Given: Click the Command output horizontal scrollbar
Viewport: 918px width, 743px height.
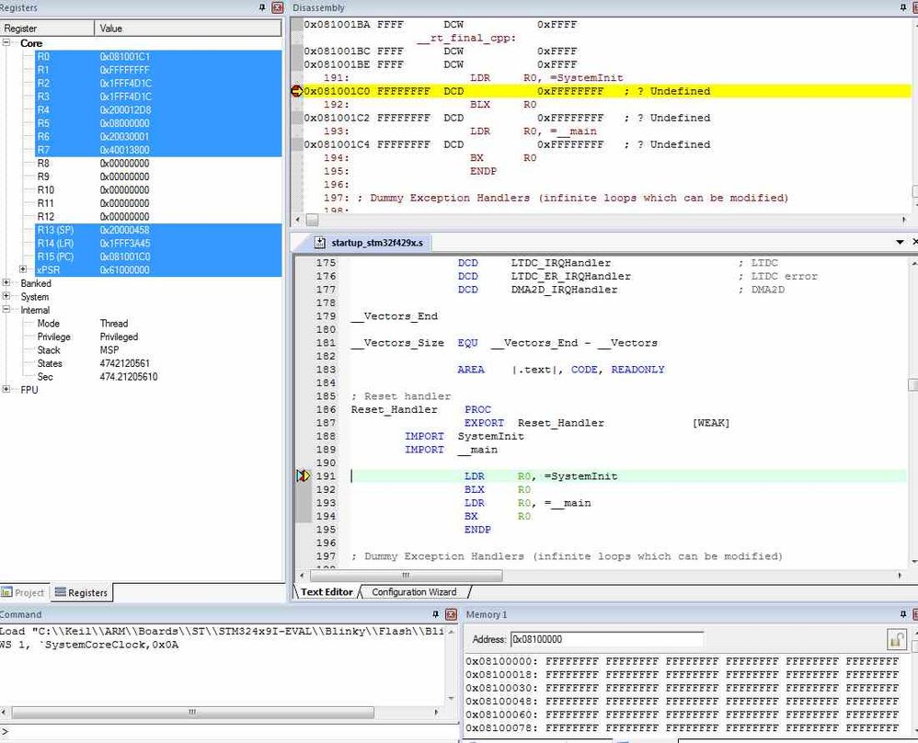Looking at the screenshot, I should click(x=193, y=712).
